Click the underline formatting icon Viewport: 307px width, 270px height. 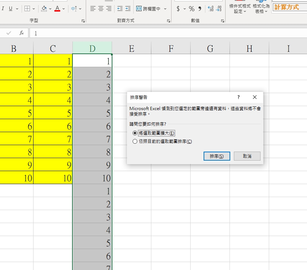[10, 8]
